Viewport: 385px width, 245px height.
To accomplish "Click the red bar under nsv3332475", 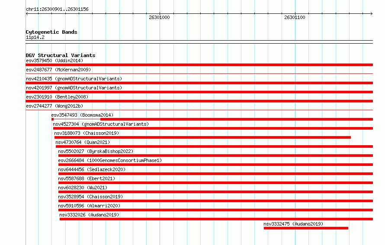I will click(x=306, y=228).
